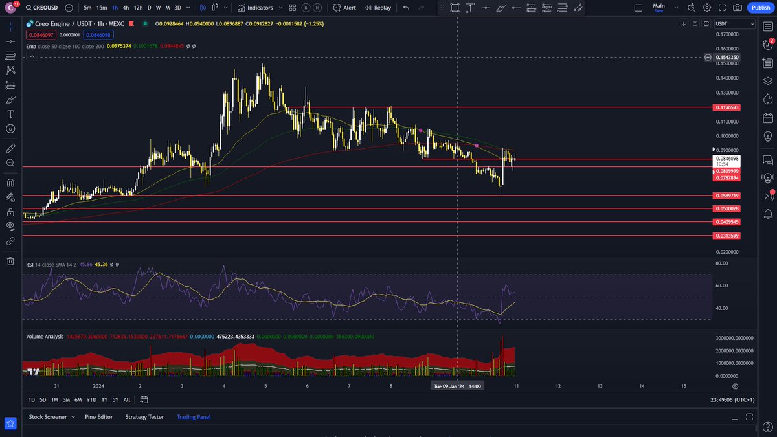Enter fullscreen mode

[x=722, y=8]
